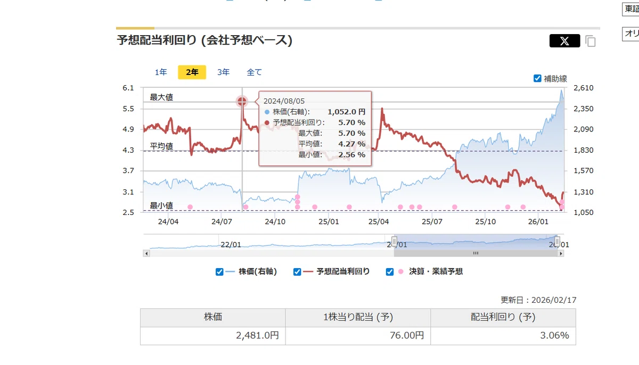Select the 2年 period tab

point(192,72)
